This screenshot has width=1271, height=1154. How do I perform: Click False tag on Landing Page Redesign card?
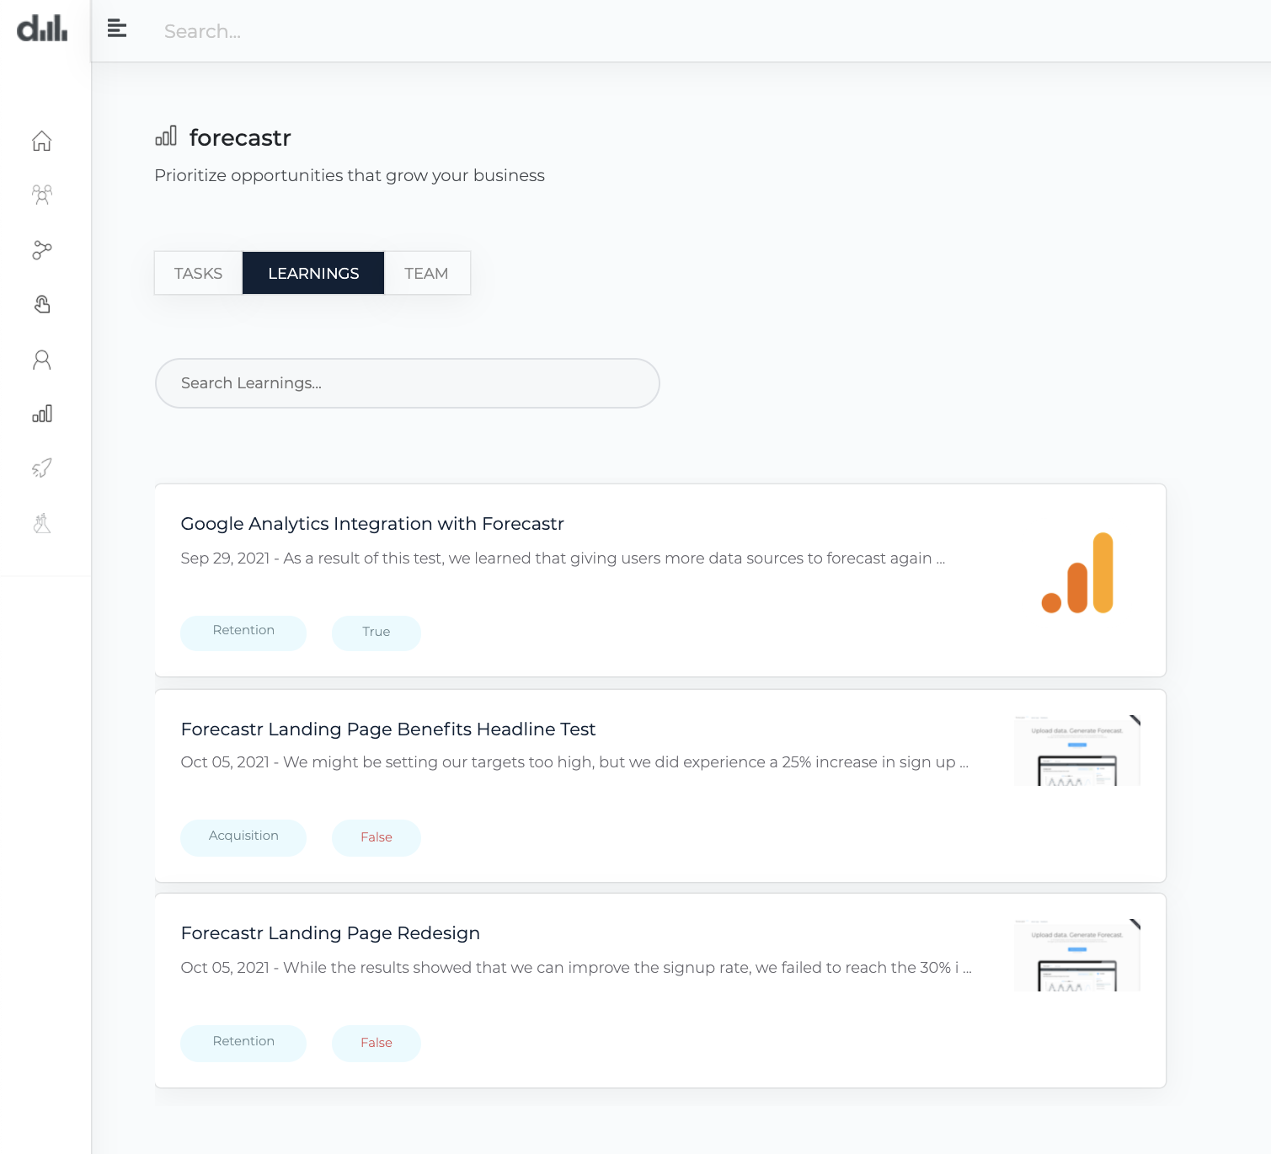[x=376, y=1044]
